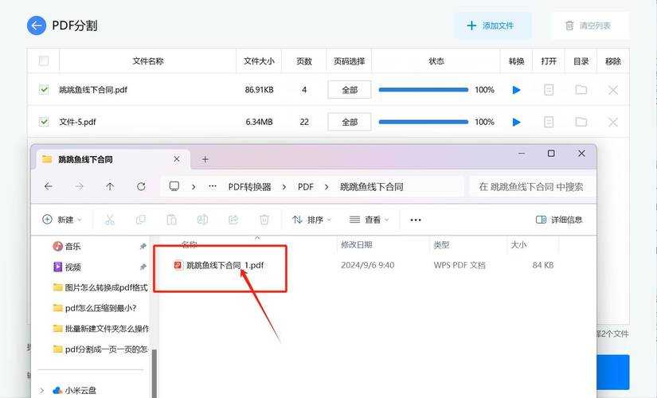Start conversion play icon for 文件-5.pdf
Image resolution: width=657 pixels, height=398 pixels.
516,122
